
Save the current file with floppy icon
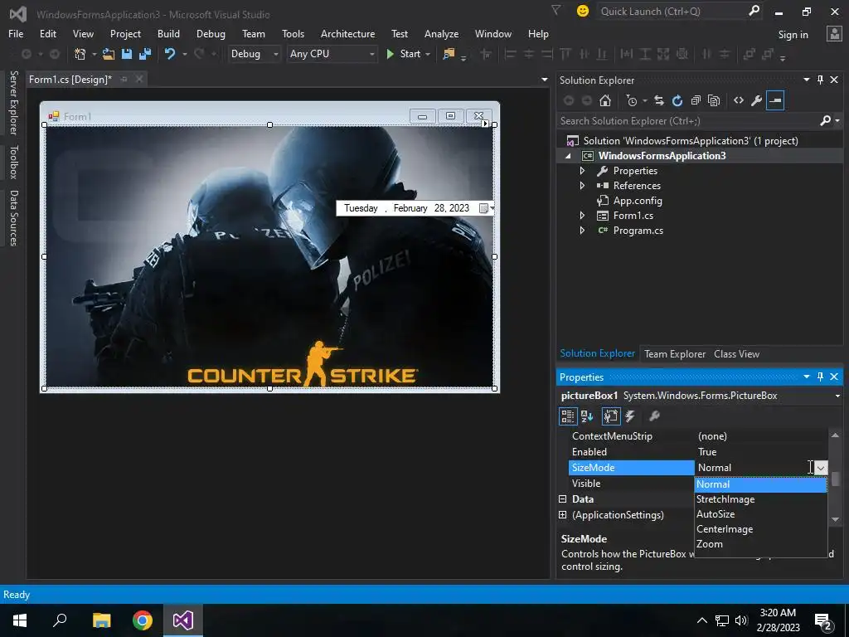pyautogui.click(x=127, y=54)
